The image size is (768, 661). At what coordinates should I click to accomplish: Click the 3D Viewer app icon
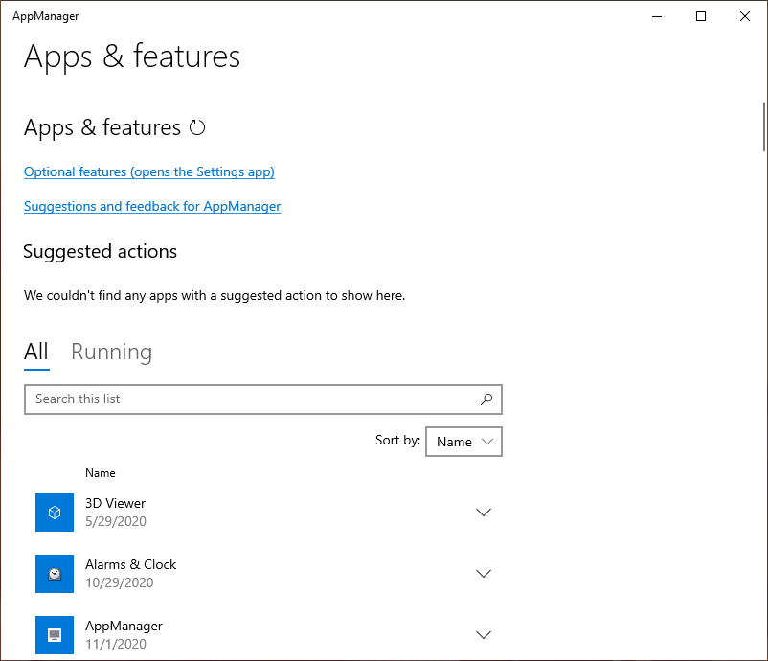pos(55,513)
